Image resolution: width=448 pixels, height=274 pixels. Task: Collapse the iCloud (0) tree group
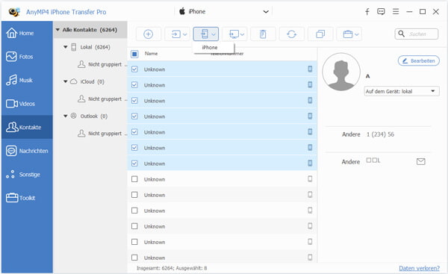coord(66,81)
